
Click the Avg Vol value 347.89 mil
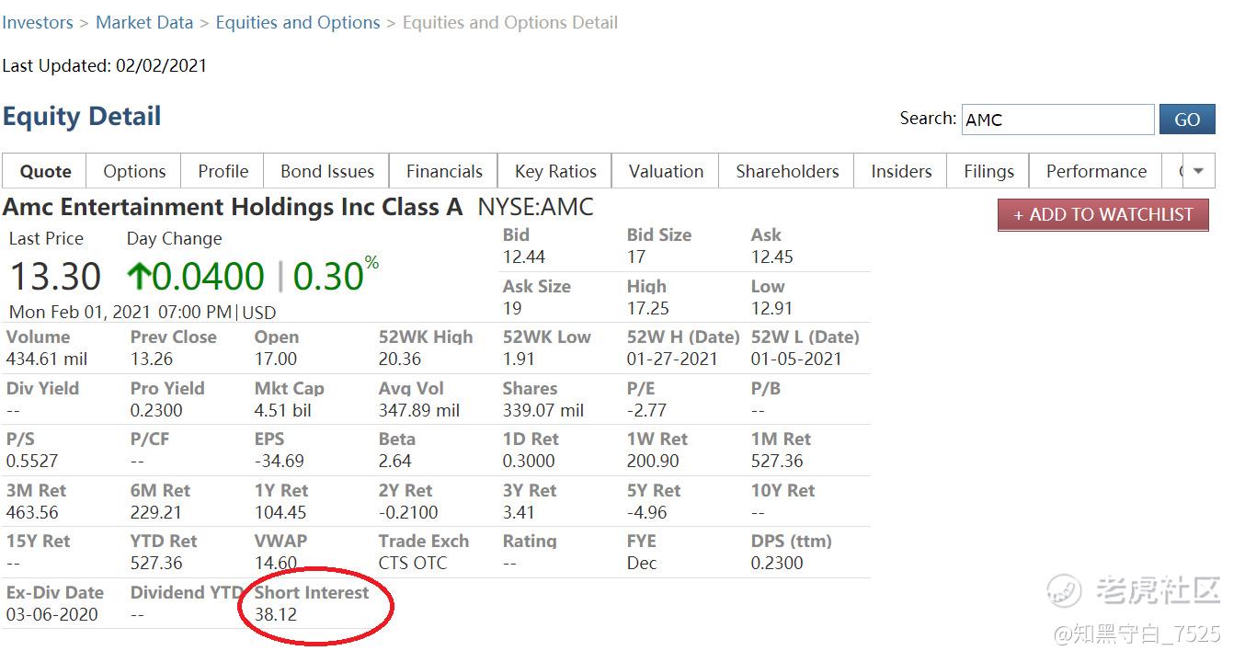(x=419, y=411)
